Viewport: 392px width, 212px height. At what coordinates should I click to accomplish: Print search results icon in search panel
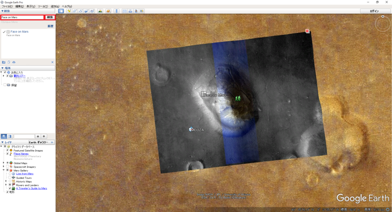coord(14,62)
